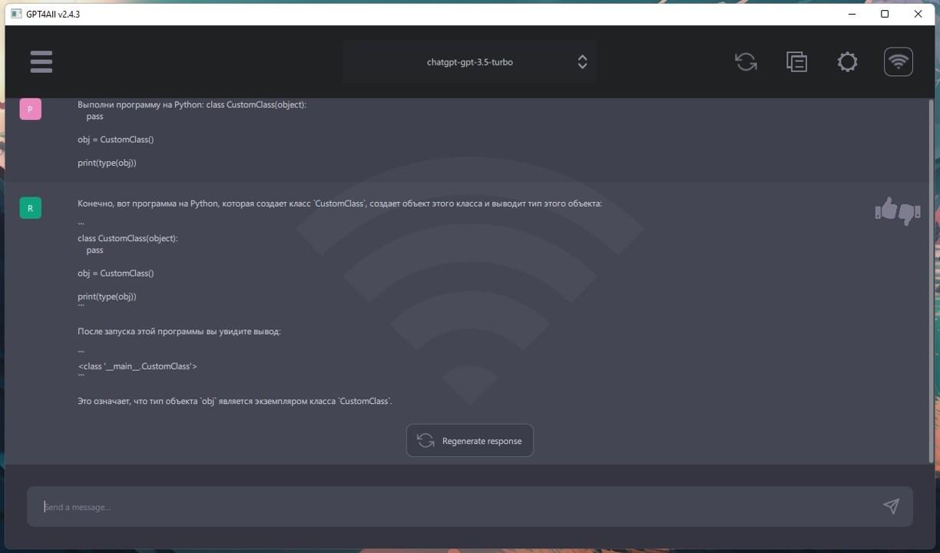Viewport: 940px width, 553px height.
Task: Click the line starting "Это означает, что тип объекта"
Action: point(235,401)
